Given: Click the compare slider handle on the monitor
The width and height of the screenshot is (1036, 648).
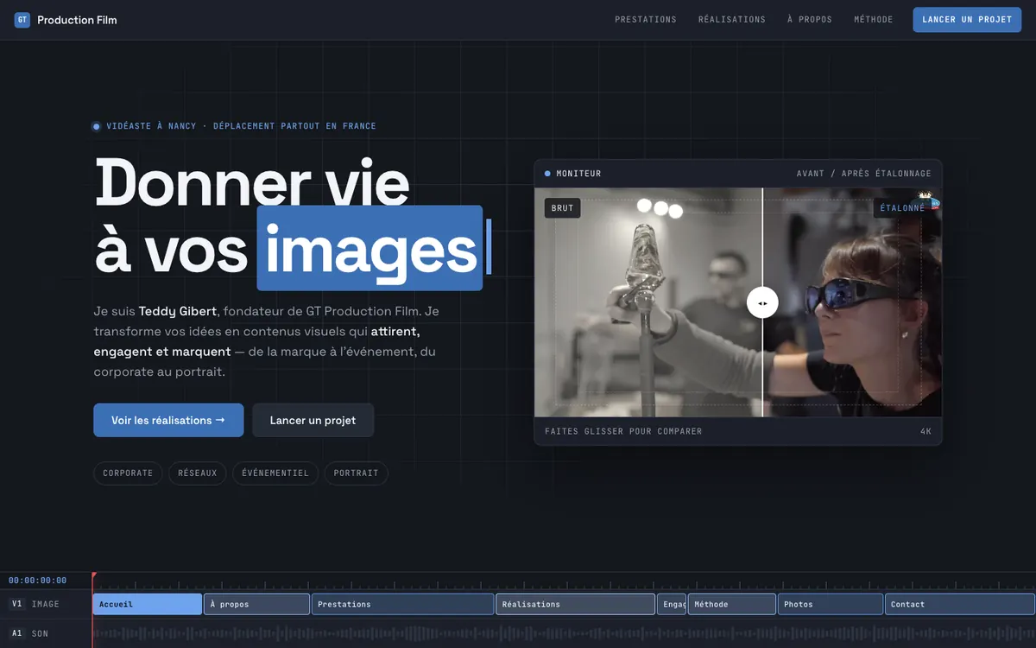Looking at the screenshot, I should 762,302.
